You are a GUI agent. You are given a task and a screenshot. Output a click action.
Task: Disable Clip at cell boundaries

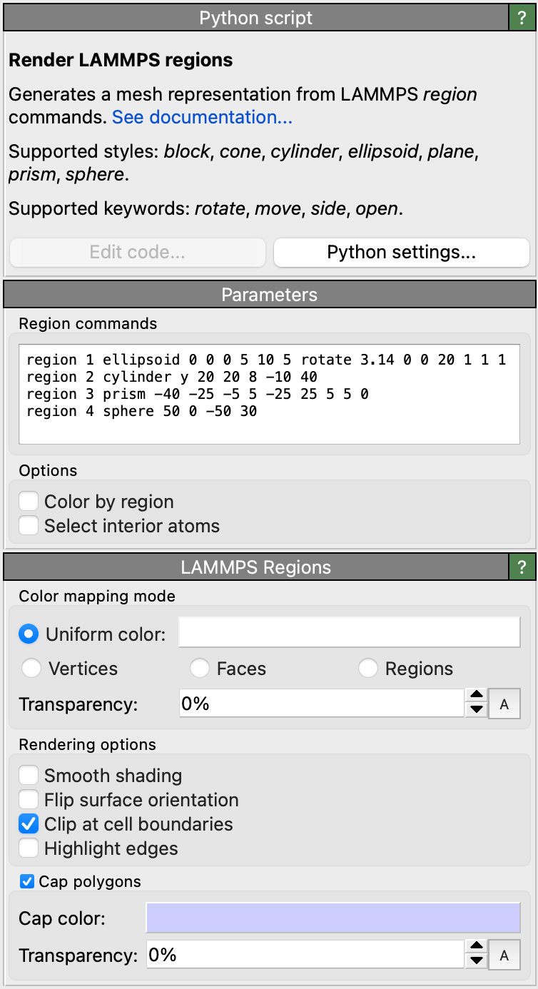[29, 824]
